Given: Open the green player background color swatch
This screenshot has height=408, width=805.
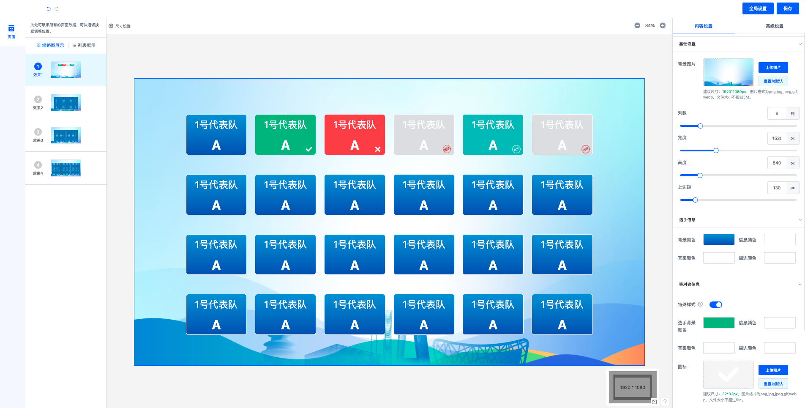Looking at the screenshot, I should [x=718, y=323].
